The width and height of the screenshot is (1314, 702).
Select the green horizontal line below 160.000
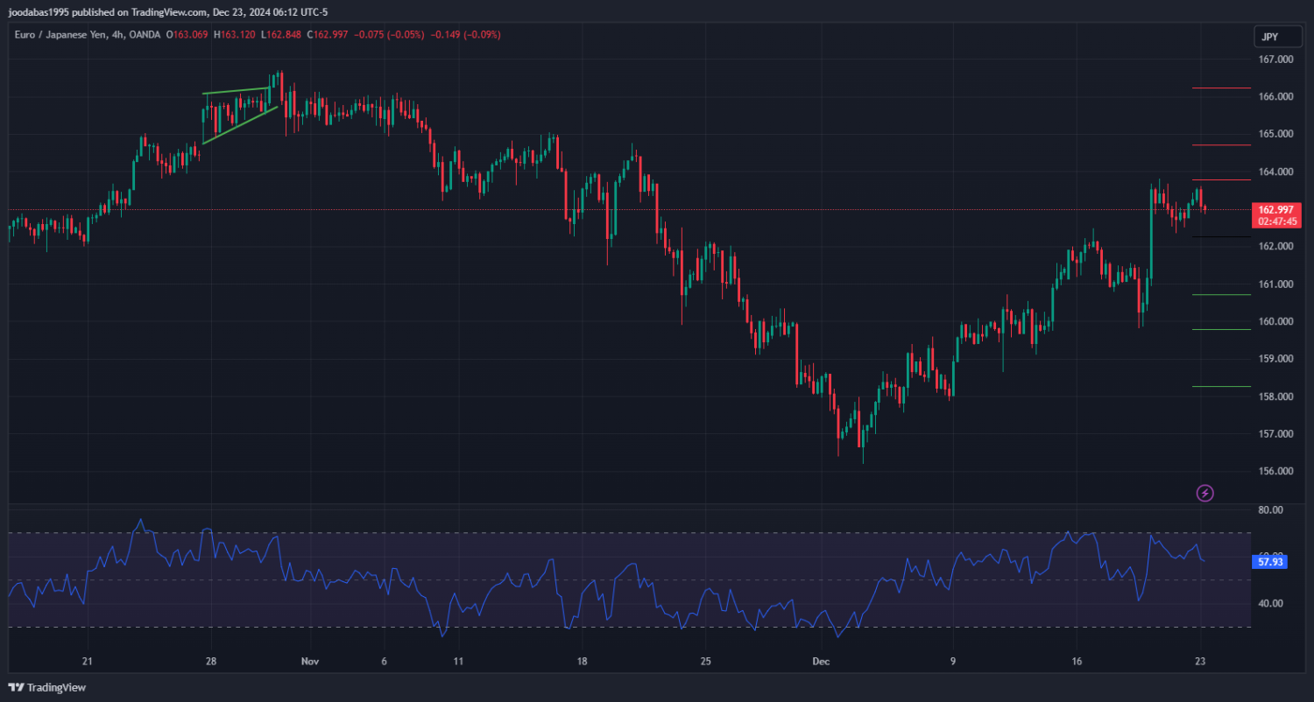tap(1221, 330)
